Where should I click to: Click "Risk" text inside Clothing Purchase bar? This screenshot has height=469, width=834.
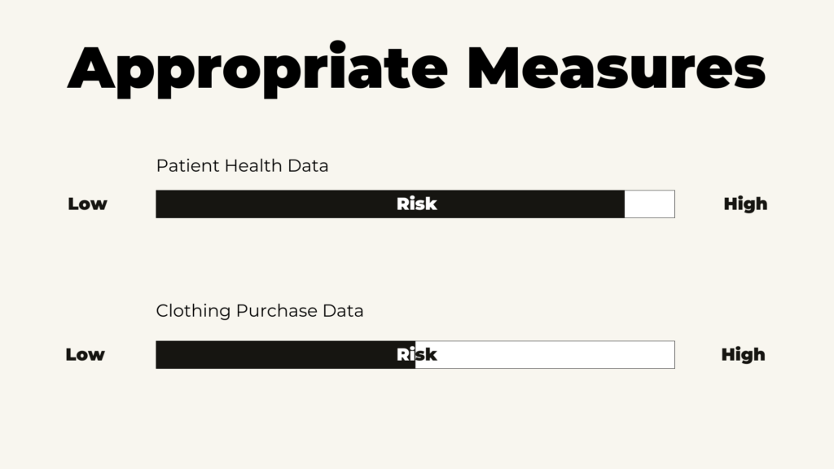pyautogui.click(x=416, y=355)
